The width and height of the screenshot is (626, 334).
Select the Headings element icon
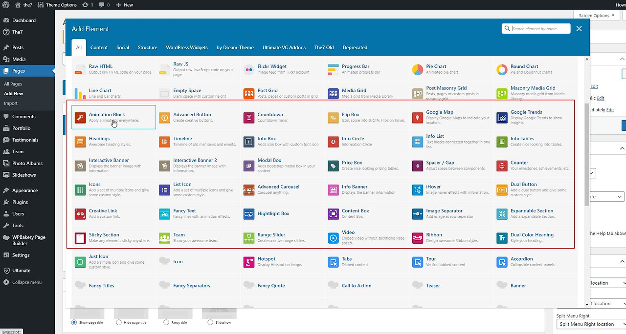point(80,142)
